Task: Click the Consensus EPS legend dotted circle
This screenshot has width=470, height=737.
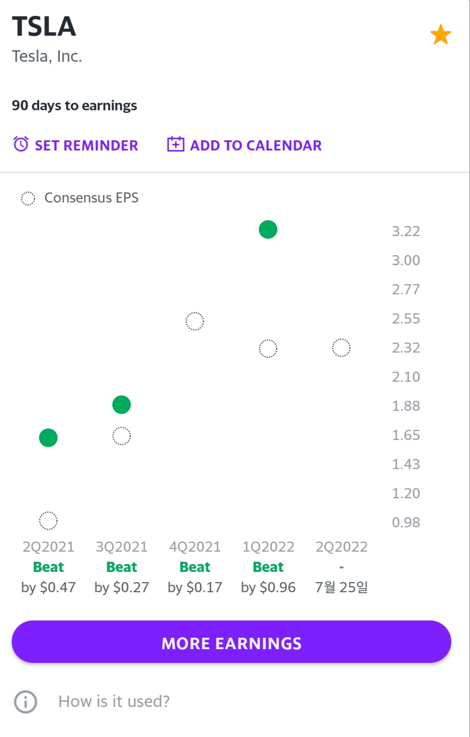Action: click(28, 199)
